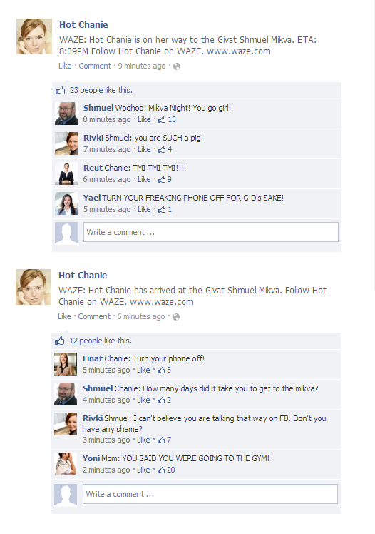Click thumbs-up icon beside 23 people like this
This screenshot has height=534, width=375.
60,90
